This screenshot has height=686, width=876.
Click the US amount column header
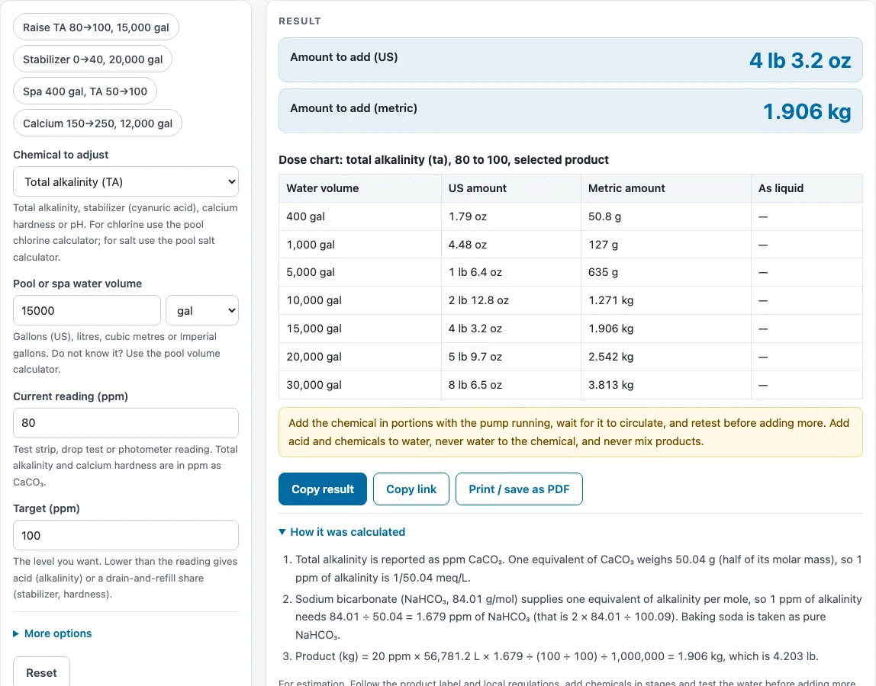511,188
